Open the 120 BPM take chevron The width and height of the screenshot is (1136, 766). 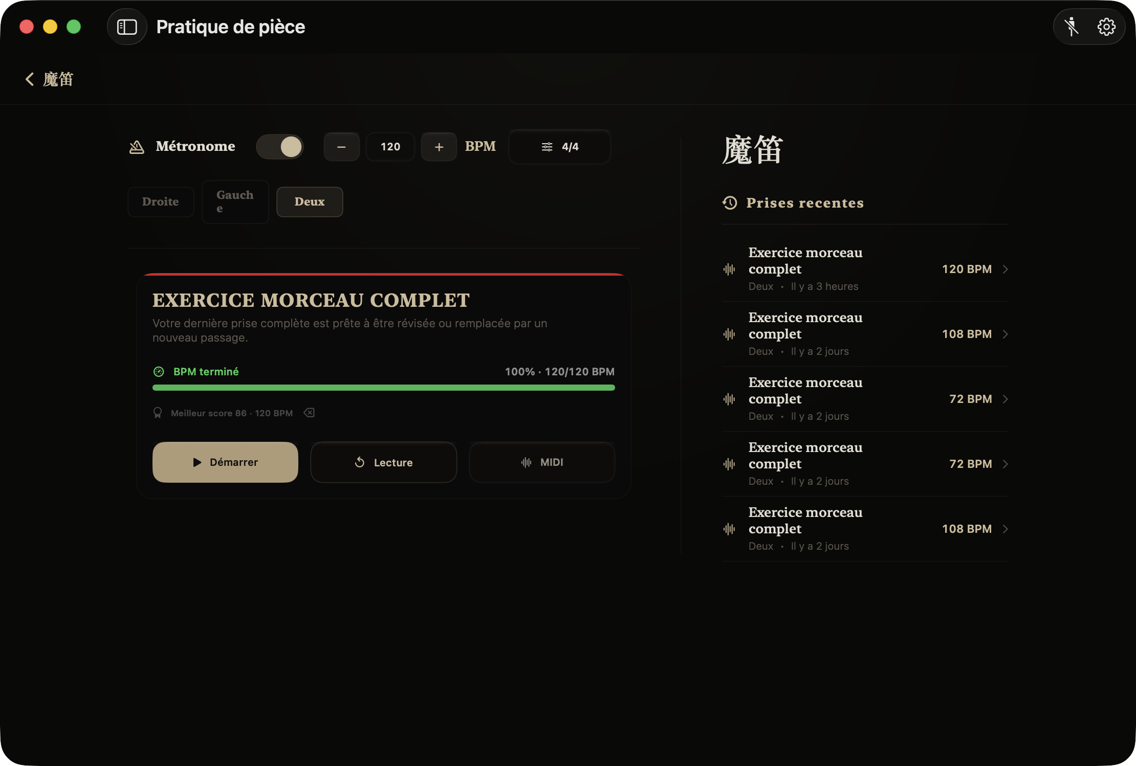(x=1006, y=269)
